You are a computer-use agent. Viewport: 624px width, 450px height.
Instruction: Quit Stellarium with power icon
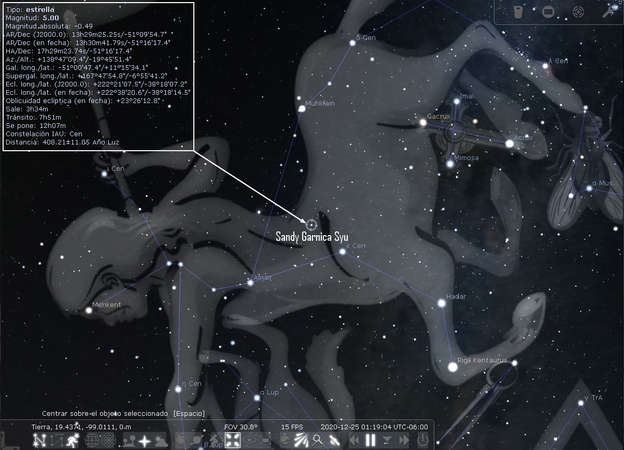pos(422,441)
